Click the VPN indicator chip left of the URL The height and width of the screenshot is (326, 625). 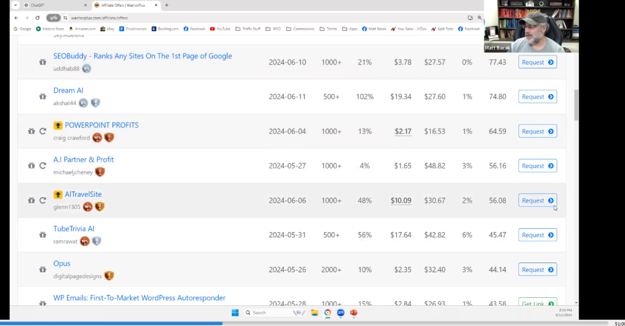53,18
